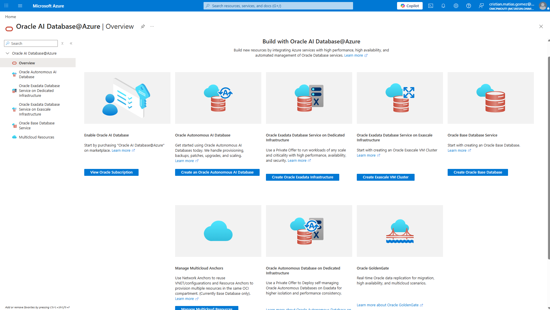Click the 'Oracle GoldenGate' card heading
550x310 pixels.
(373, 268)
